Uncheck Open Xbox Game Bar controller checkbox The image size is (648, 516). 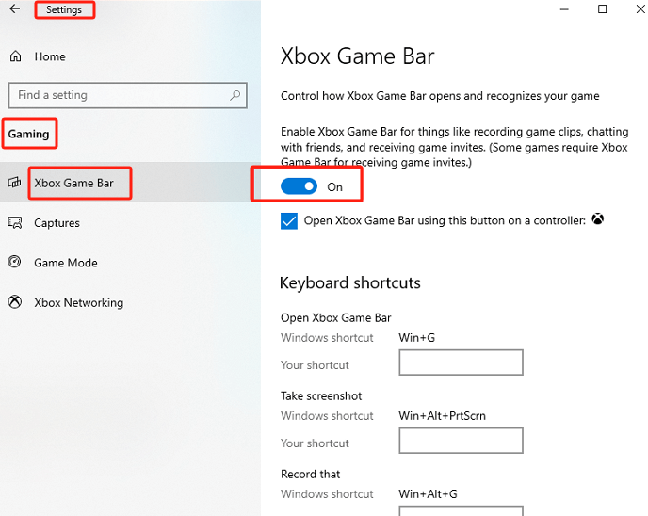(x=290, y=221)
